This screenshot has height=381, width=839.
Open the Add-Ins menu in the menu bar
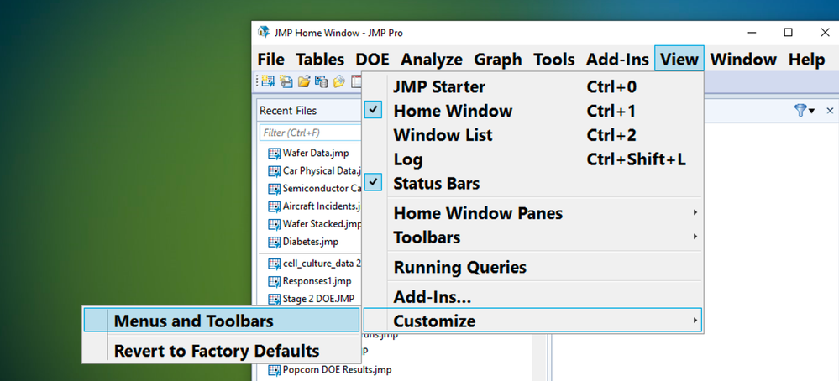(x=617, y=60)
